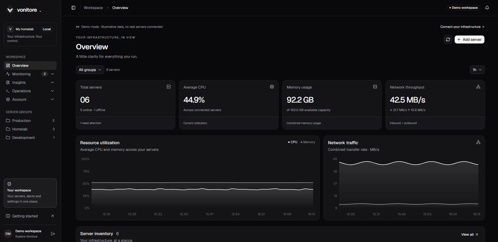Open the Account sidebar item
Screen dimensions: 498x242
(x=30, y=99)
